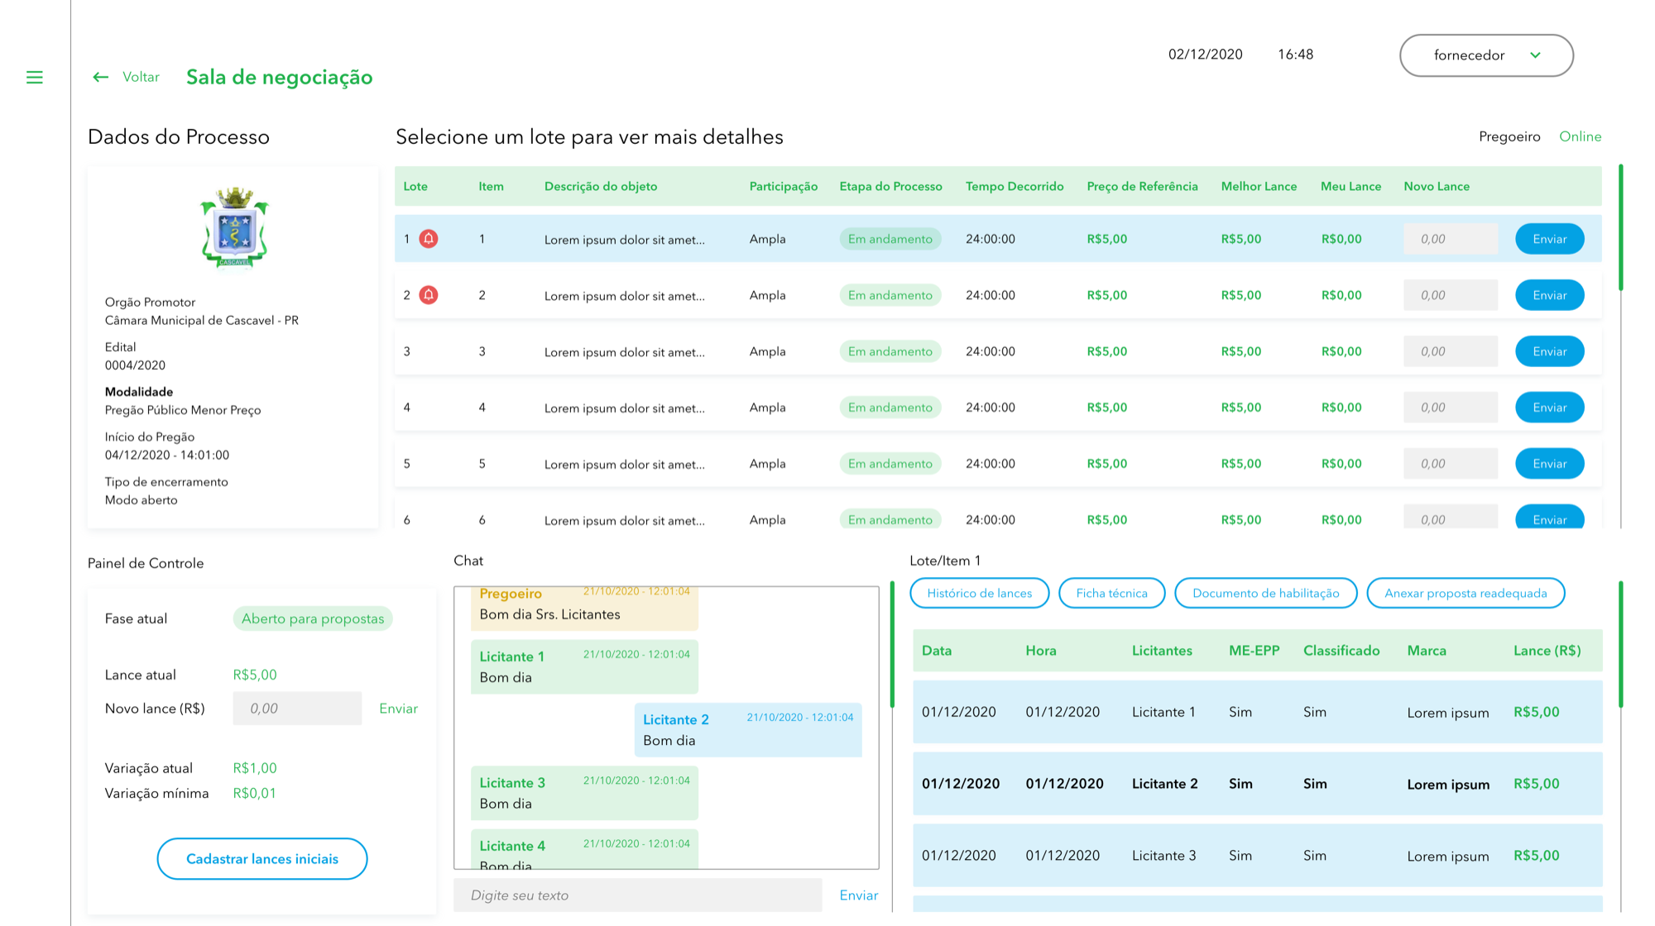1655x926 pixels.
Task: Click Cadastrar lances iniciais button
Action: pos(262,859)
